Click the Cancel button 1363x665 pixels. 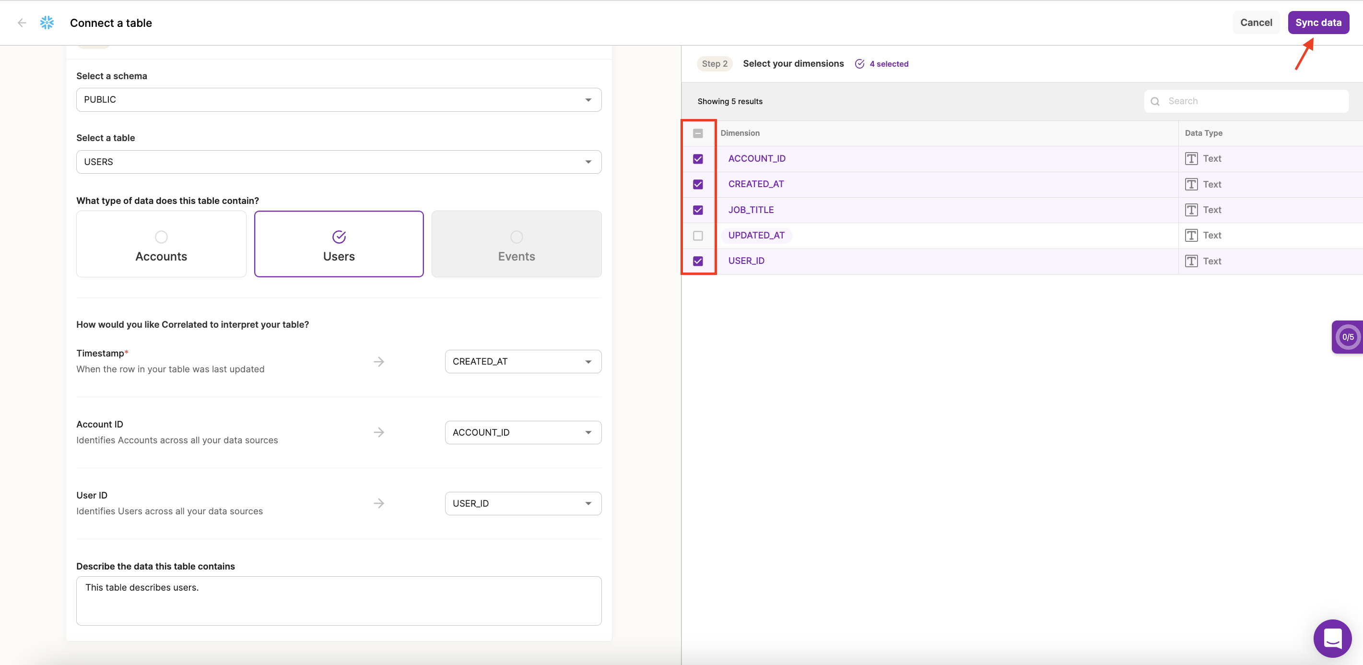1256,23
